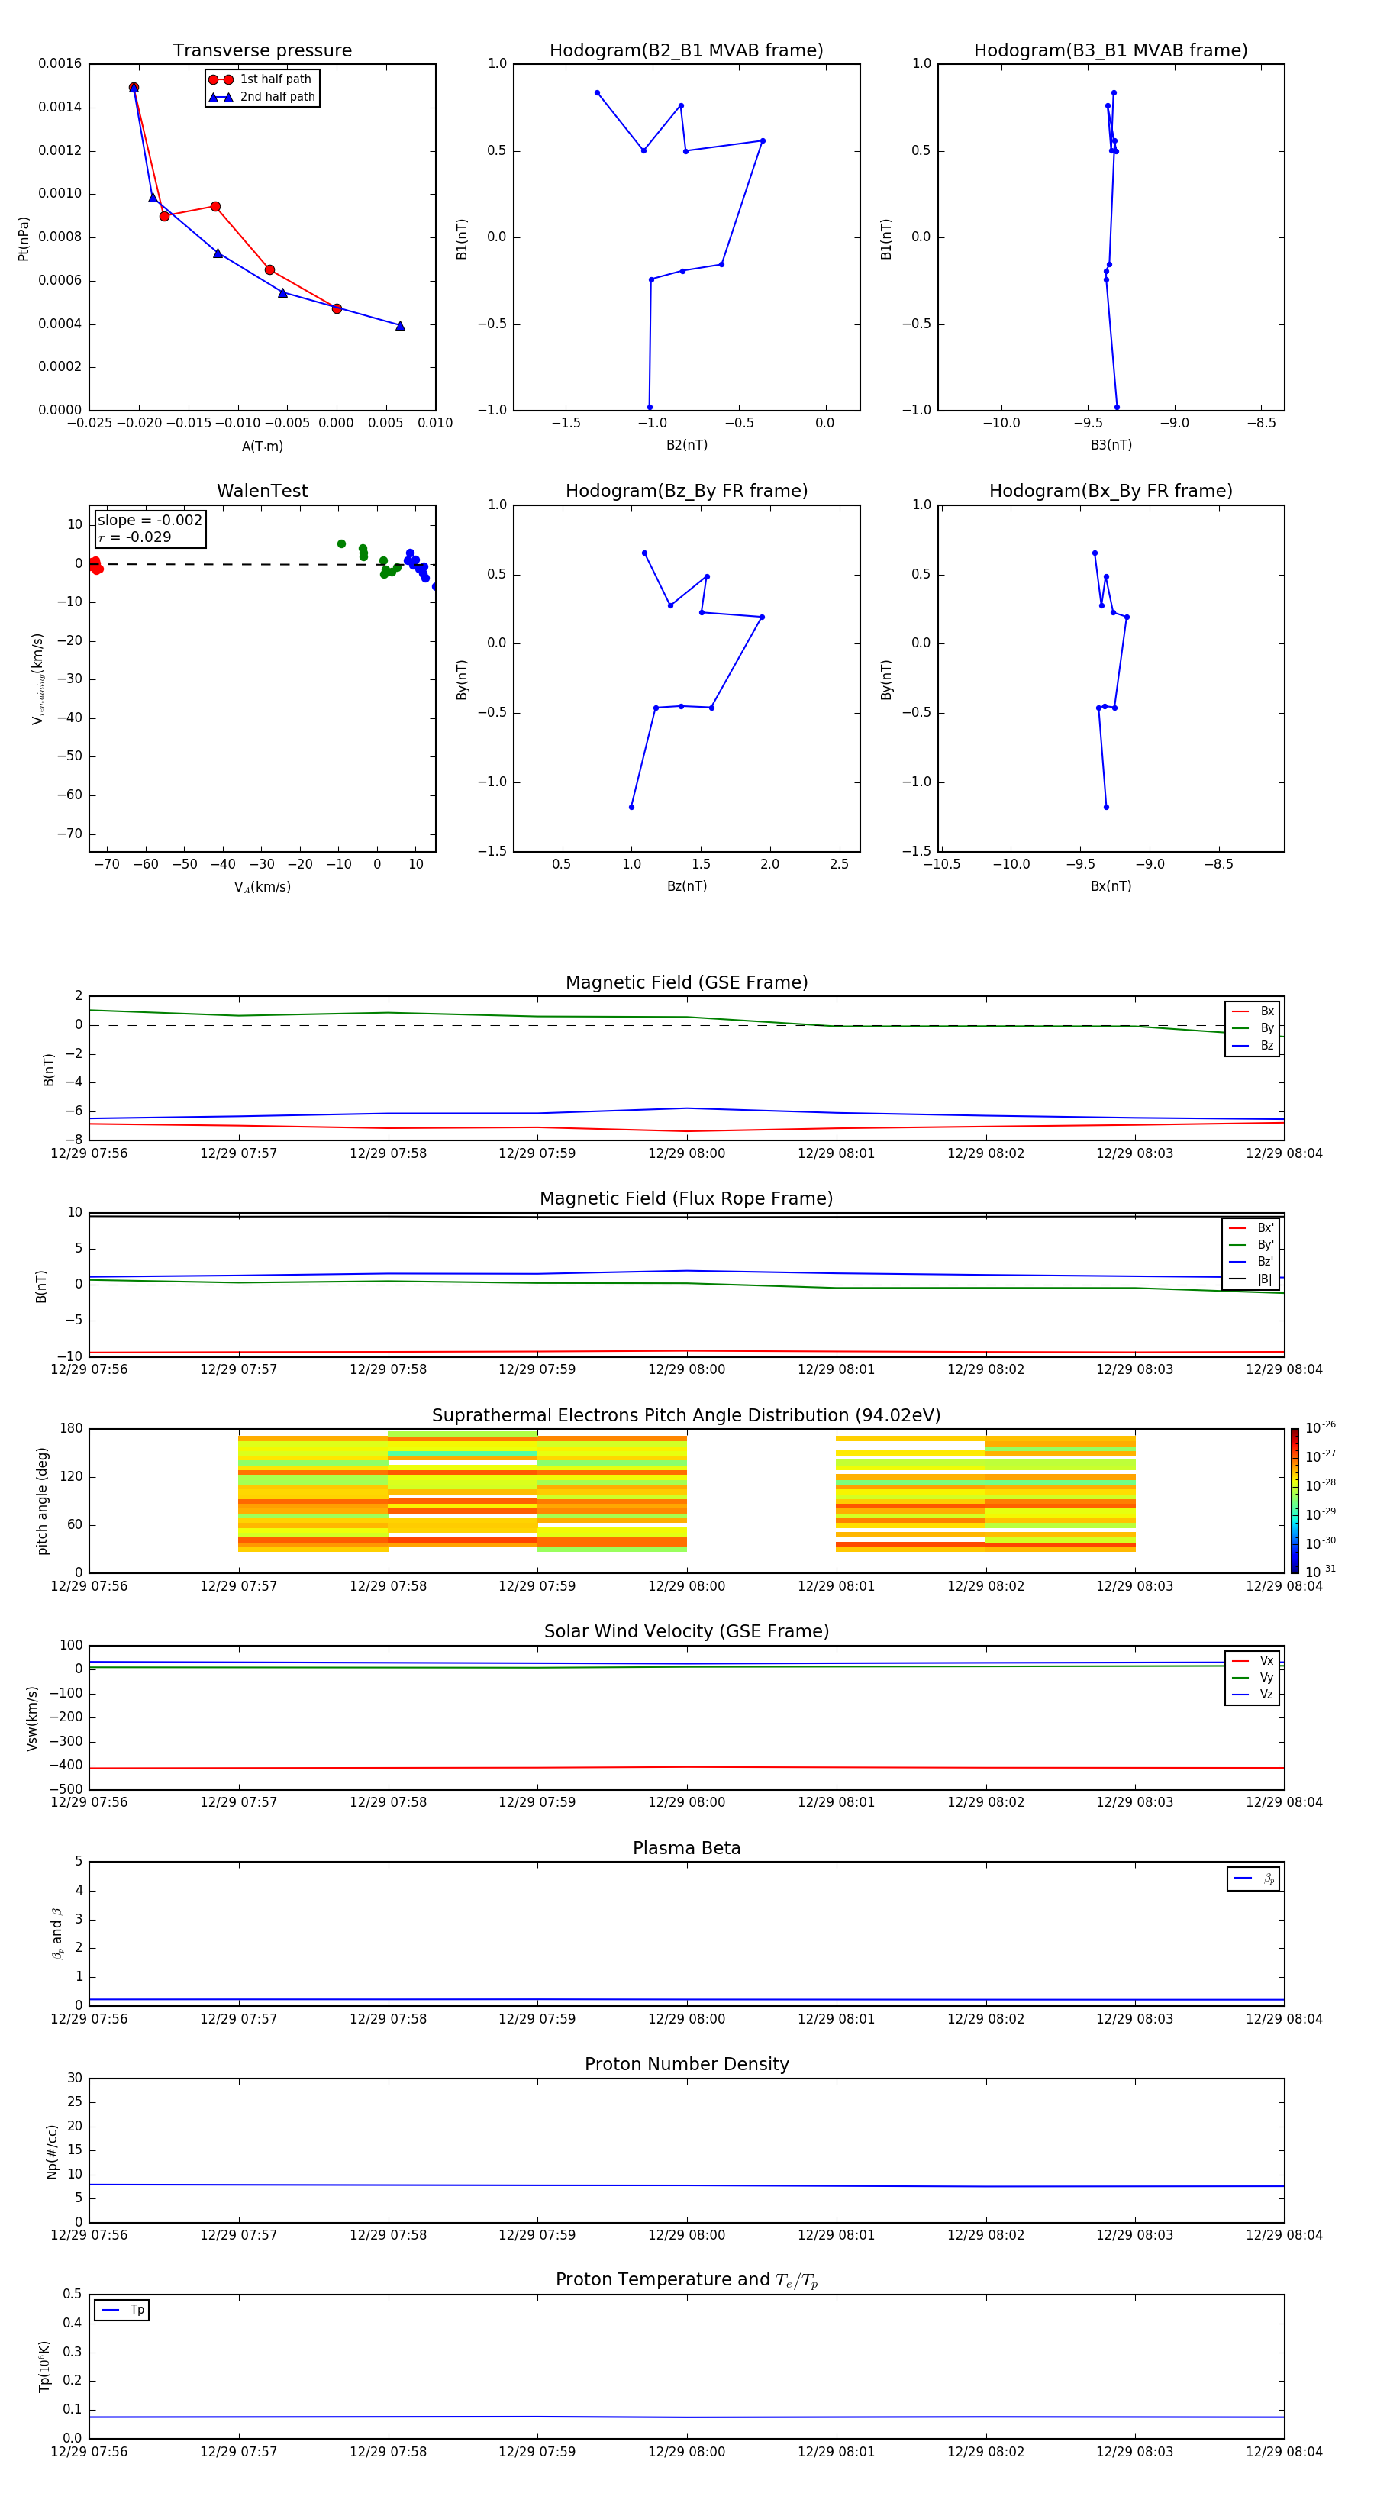Click 'Suprathermal Electrons Pitch Angle Distribution' title

pos(686,1416)
